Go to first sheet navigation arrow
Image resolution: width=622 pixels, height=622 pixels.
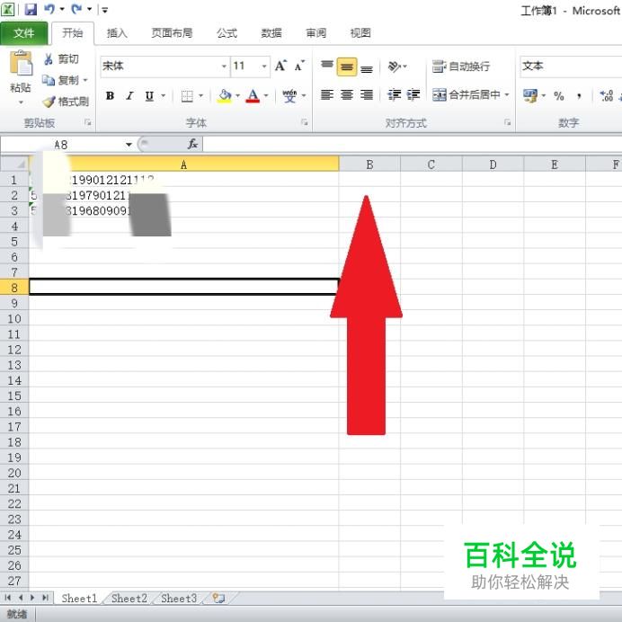point(8,598)
